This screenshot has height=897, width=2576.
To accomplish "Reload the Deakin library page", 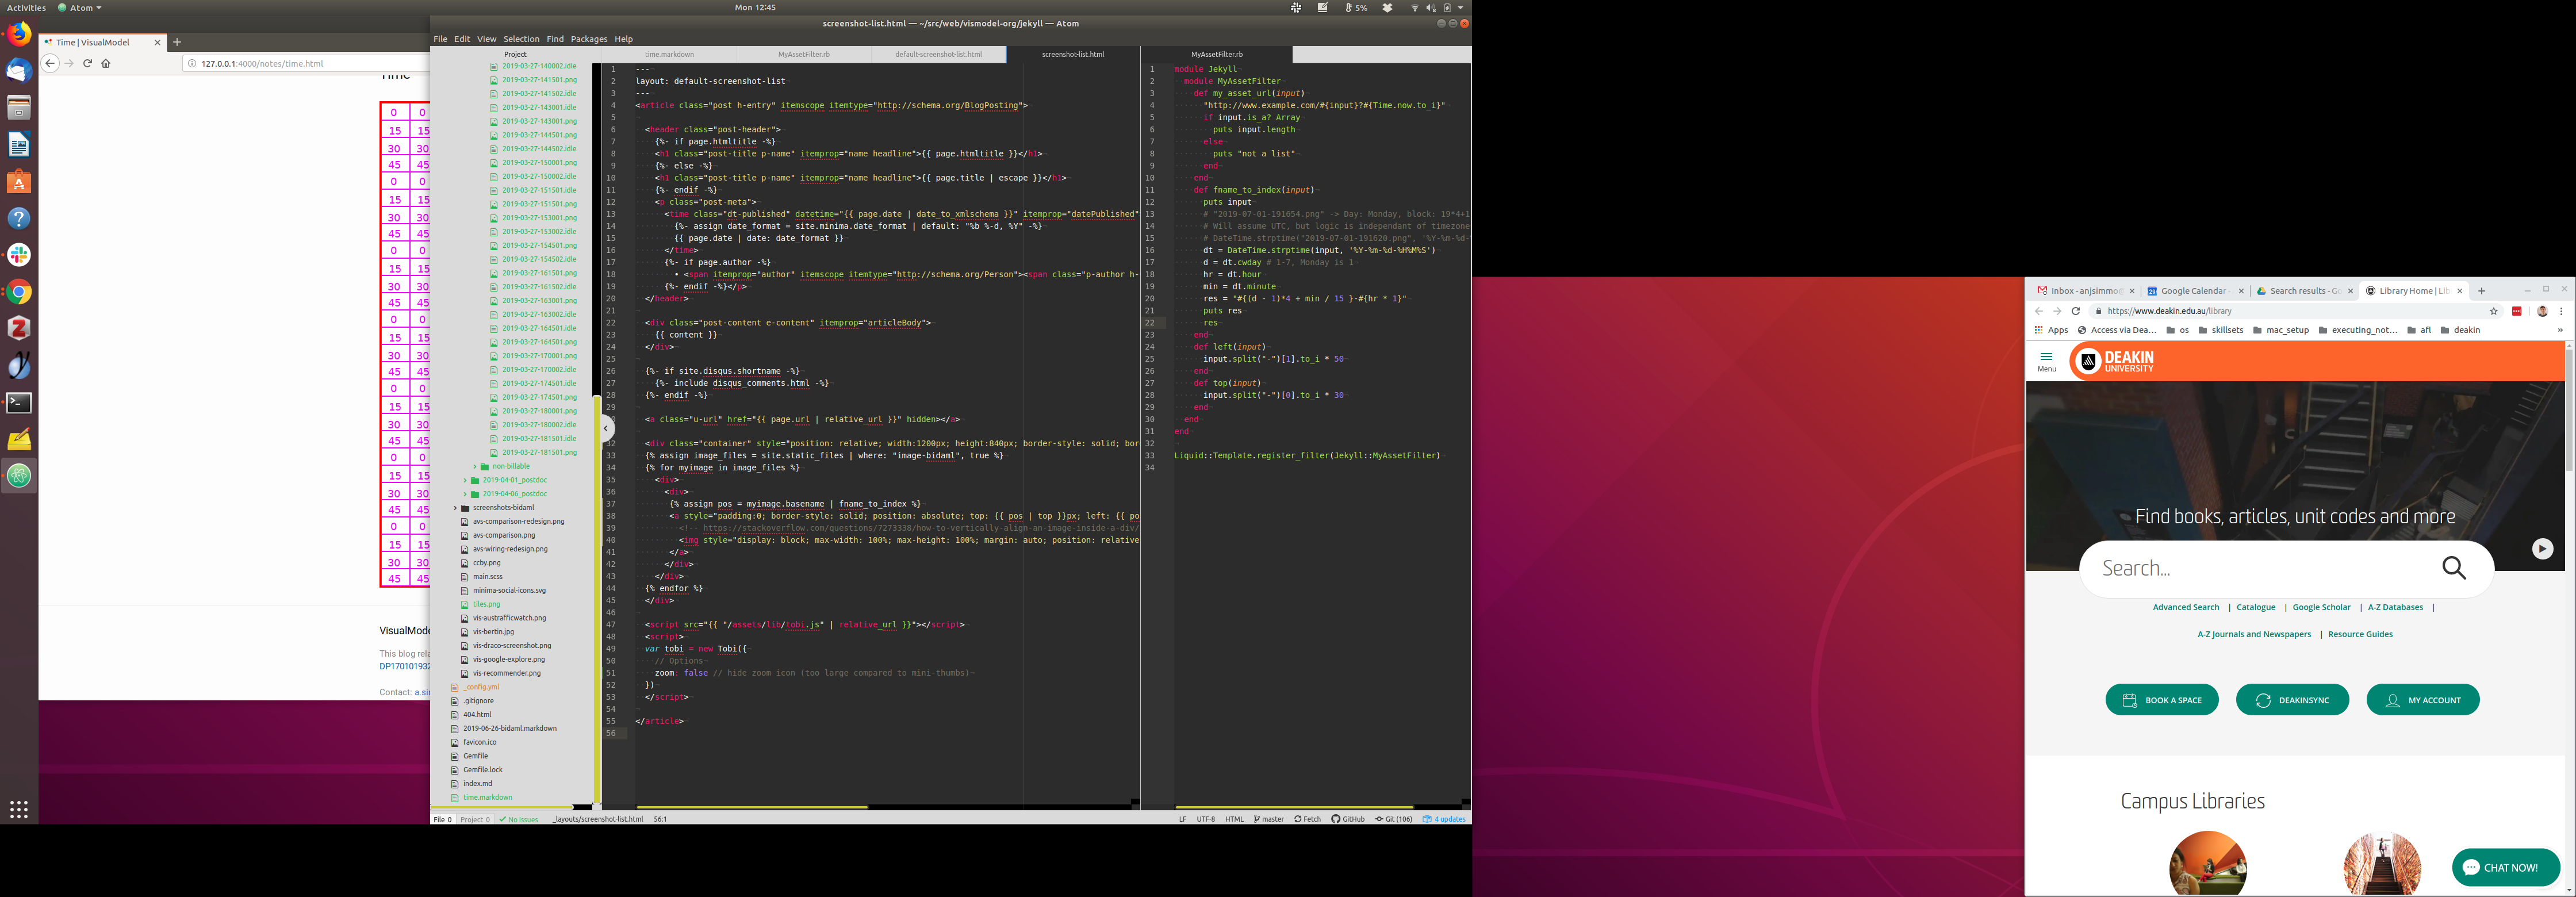I will 2075,311.
